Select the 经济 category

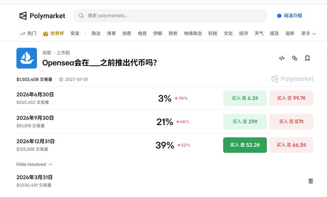click(244, 33)
